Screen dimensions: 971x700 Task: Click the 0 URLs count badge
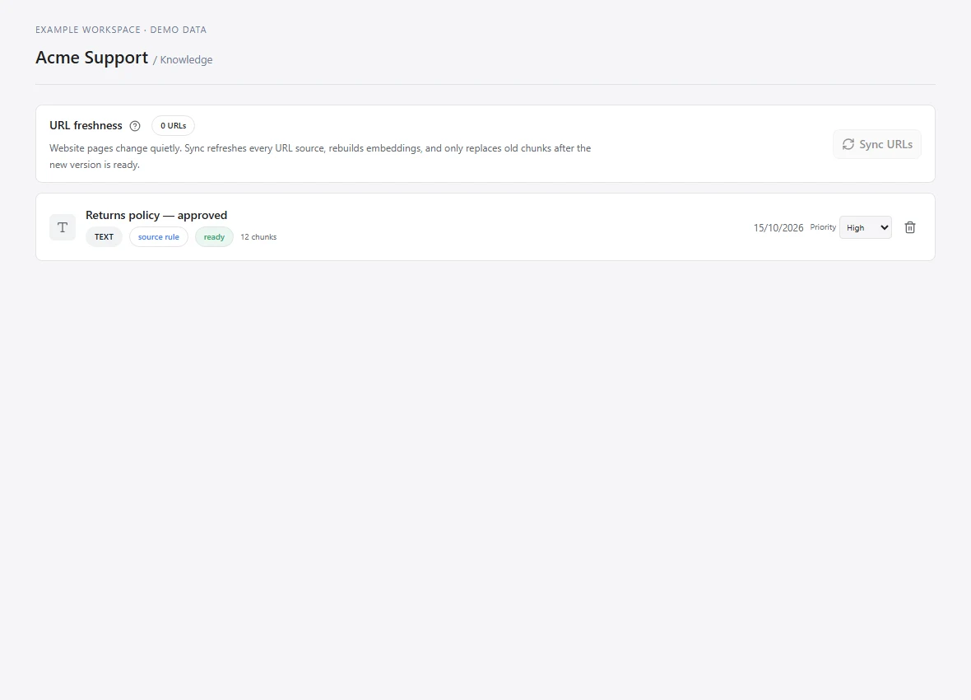tap(174, 126)
